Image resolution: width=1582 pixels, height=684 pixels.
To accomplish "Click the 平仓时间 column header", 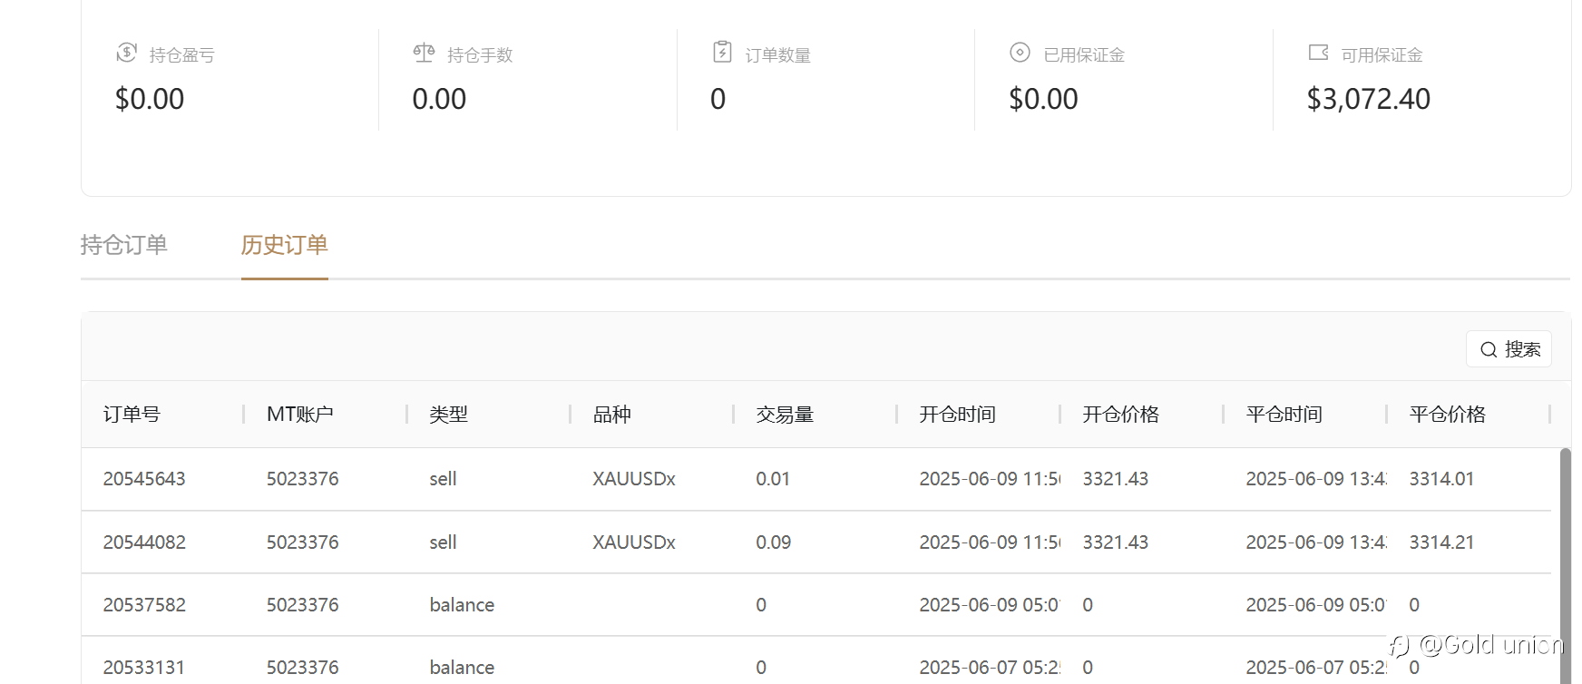I will pyautogui.click(x=1284, y=415).
